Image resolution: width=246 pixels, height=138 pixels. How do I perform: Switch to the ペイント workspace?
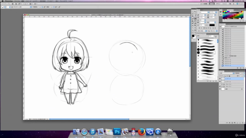[x=224, y=4]
